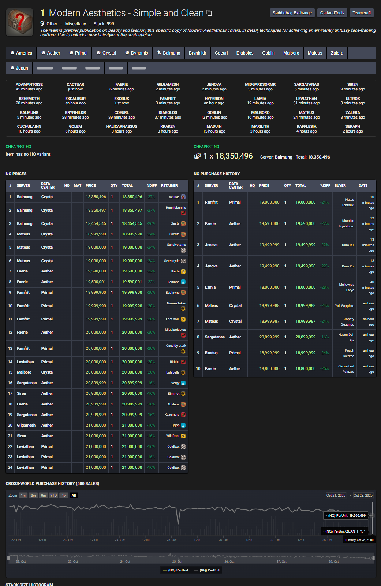Click the city icon next to retainer Serenayde

[x=183, y=261]
